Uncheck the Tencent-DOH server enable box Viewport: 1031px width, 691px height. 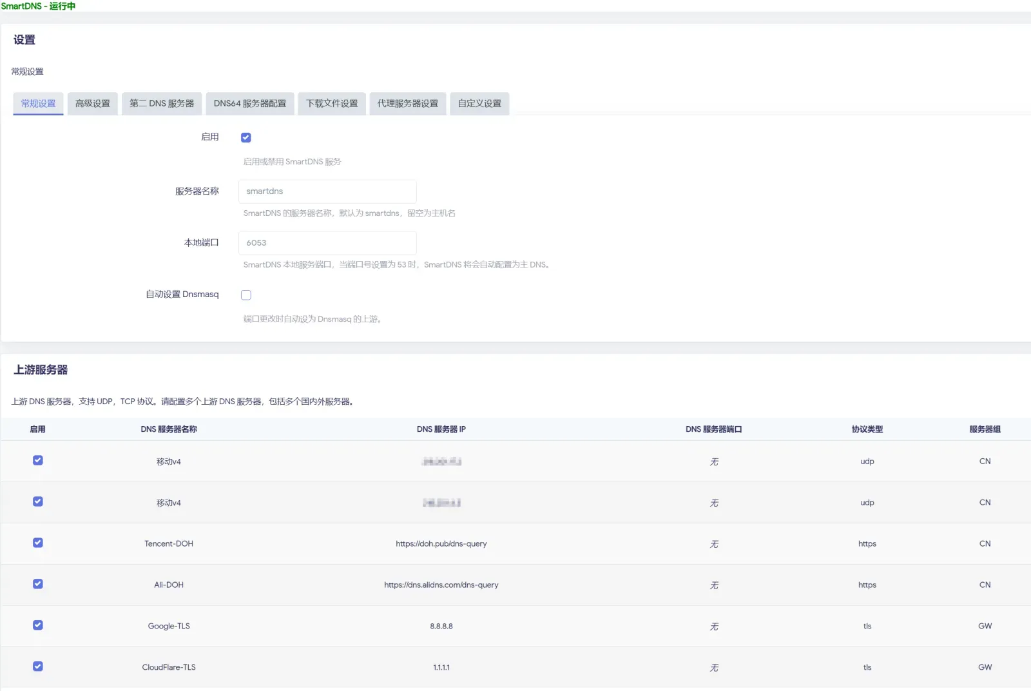coord(38,543)
